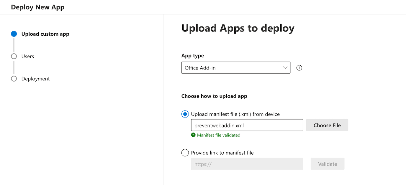Click the filled Upload custom app step circle

14,34
